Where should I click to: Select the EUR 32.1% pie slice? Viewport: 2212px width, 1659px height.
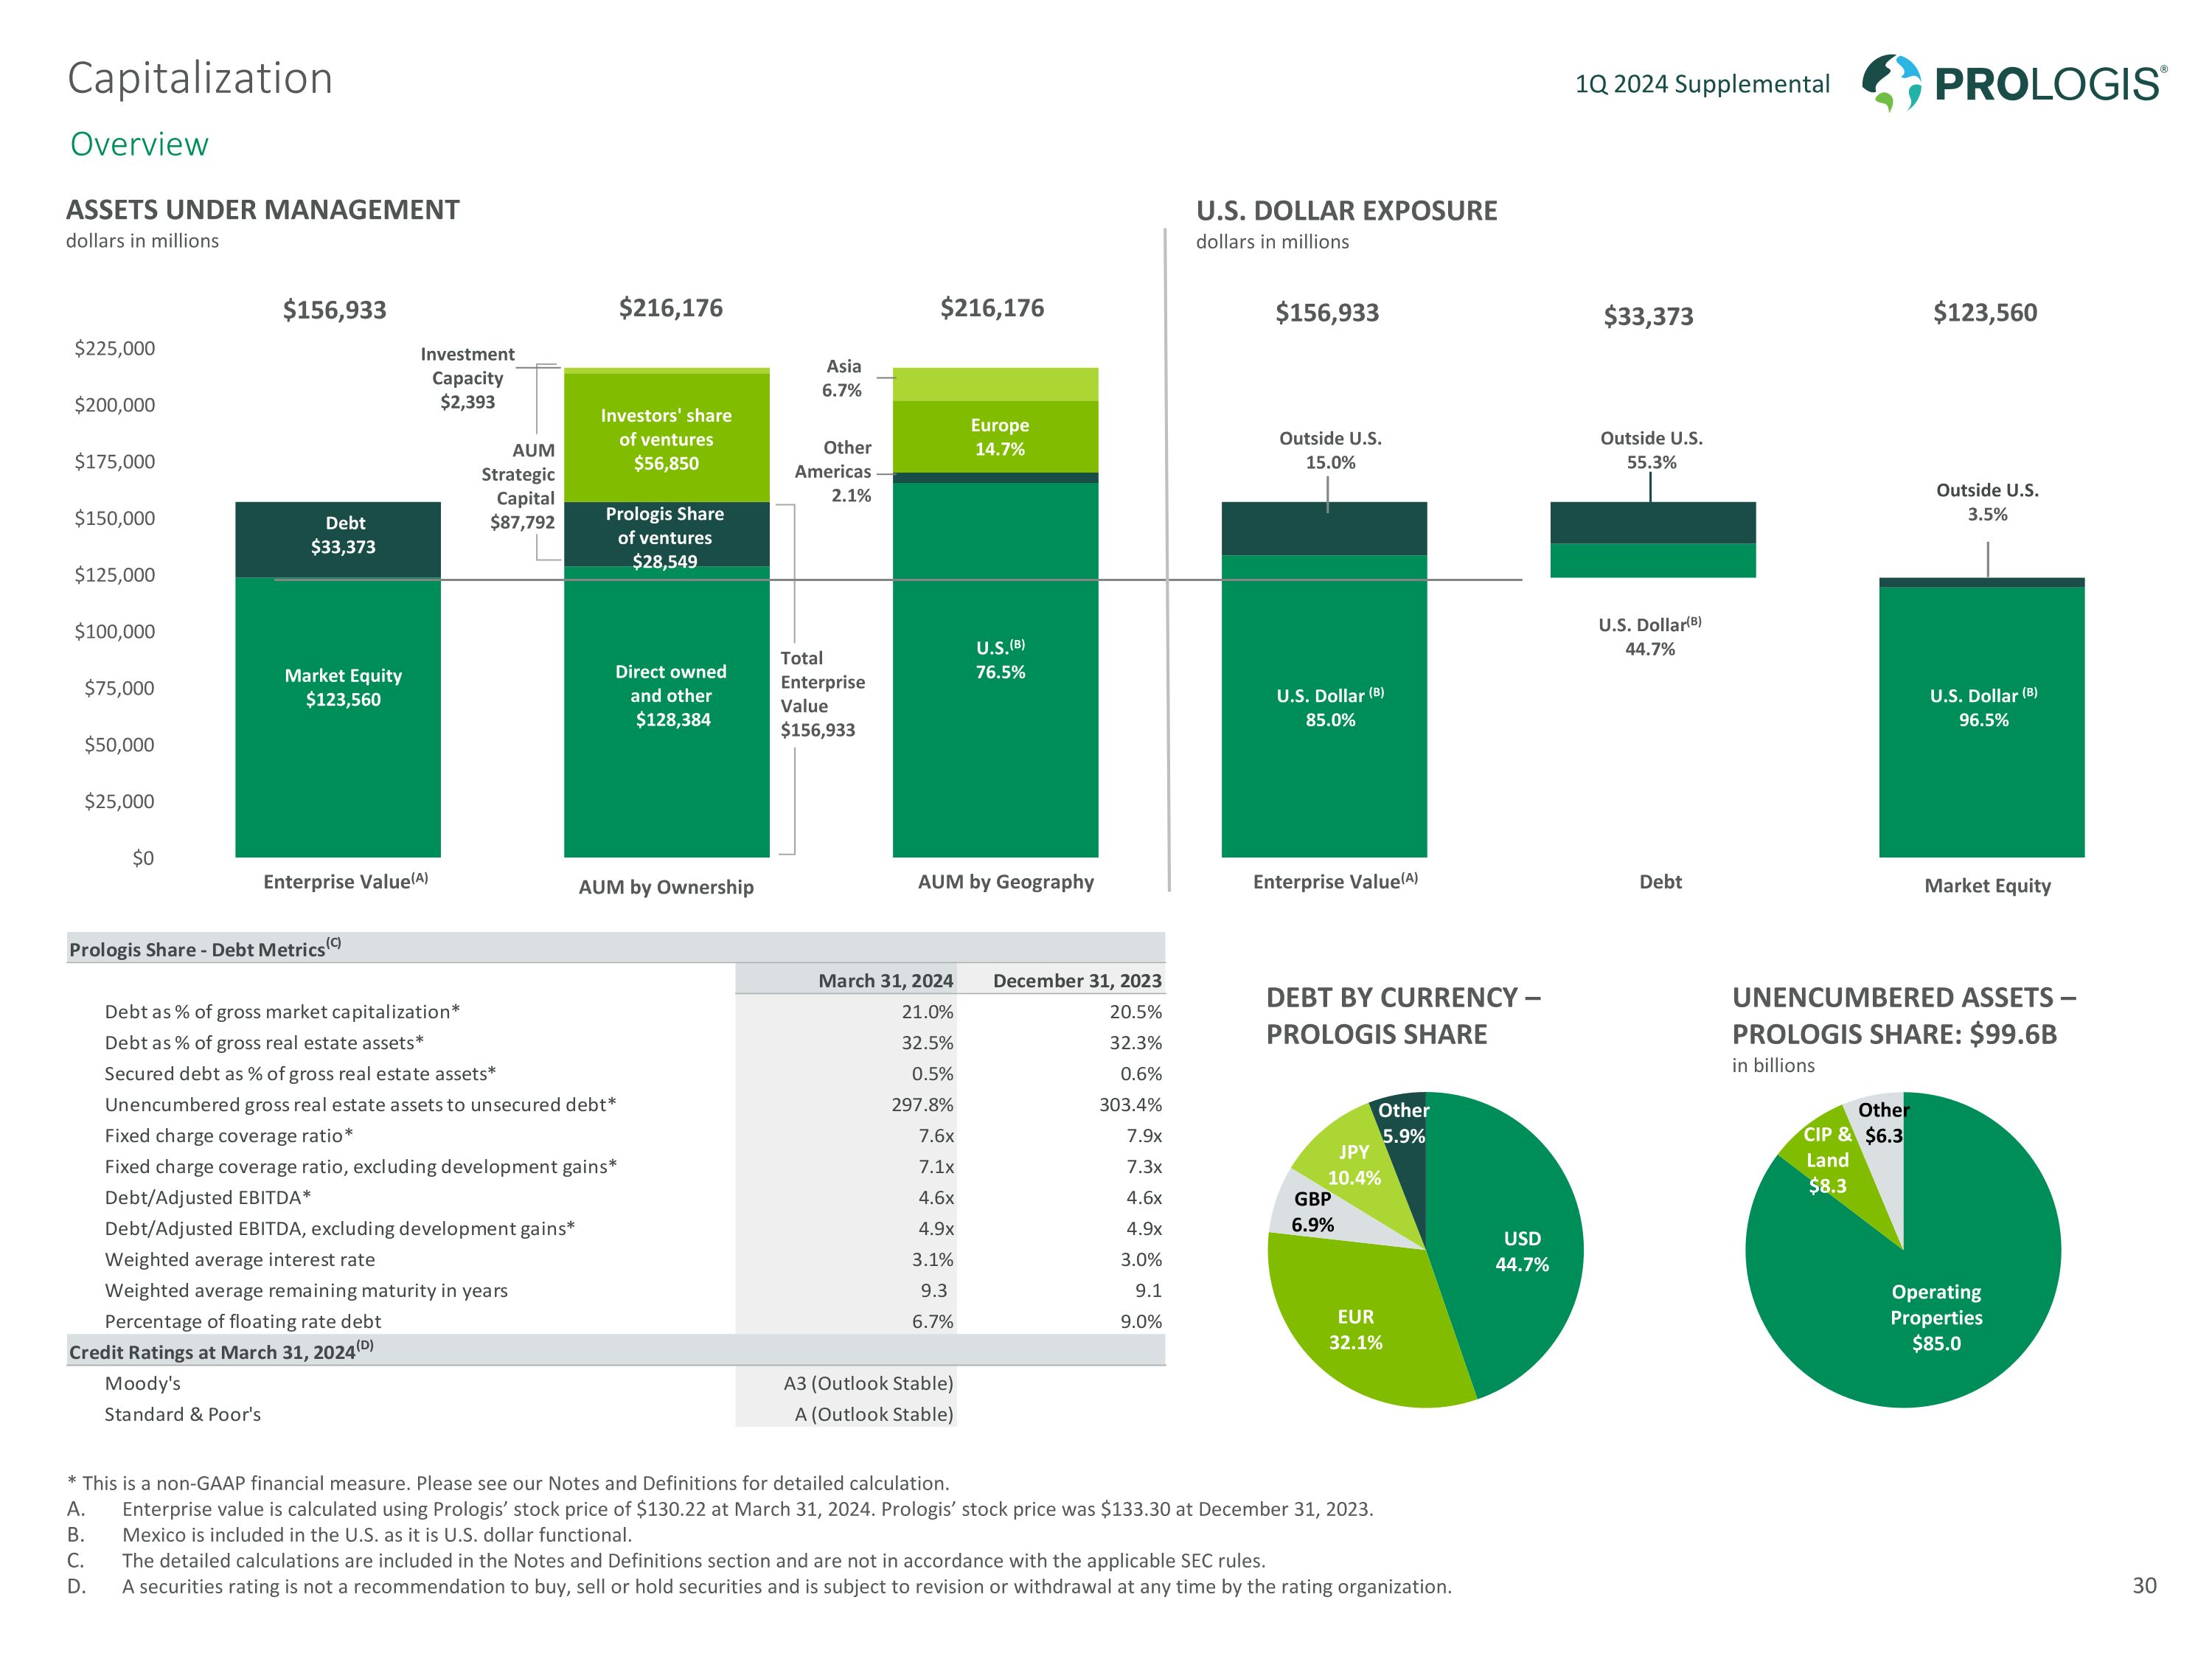pyautogui.click(x=1357, y=1329)
